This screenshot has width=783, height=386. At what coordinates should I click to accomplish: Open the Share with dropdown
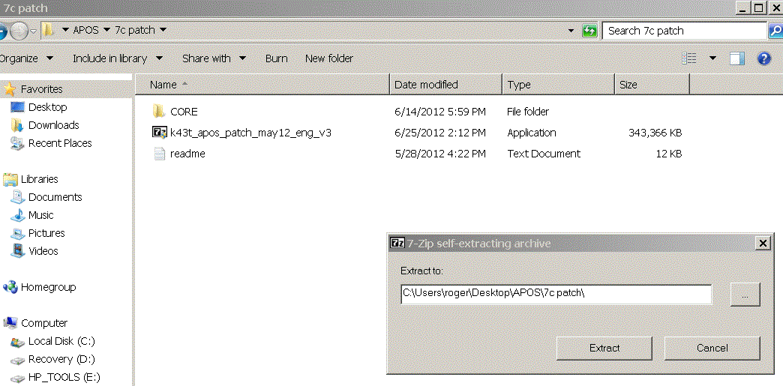coord(214,58)
